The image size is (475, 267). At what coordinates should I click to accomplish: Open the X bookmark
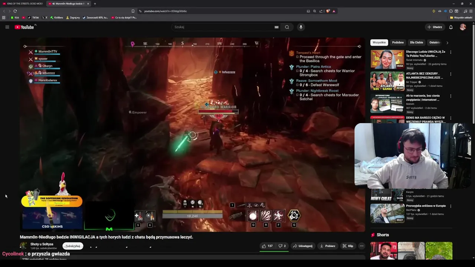click(x=45, y=17)
